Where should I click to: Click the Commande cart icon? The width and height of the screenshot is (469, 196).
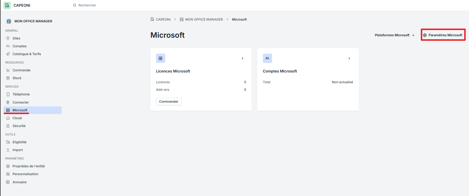coord(8,70)
